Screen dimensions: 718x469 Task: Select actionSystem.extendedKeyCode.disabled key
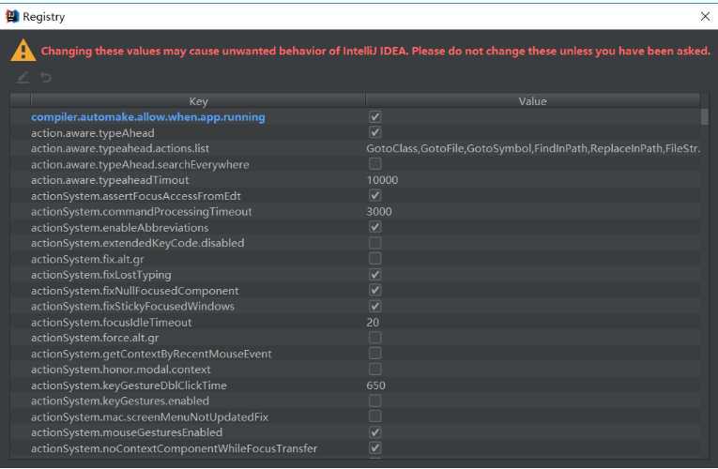[x=138, y=243]
